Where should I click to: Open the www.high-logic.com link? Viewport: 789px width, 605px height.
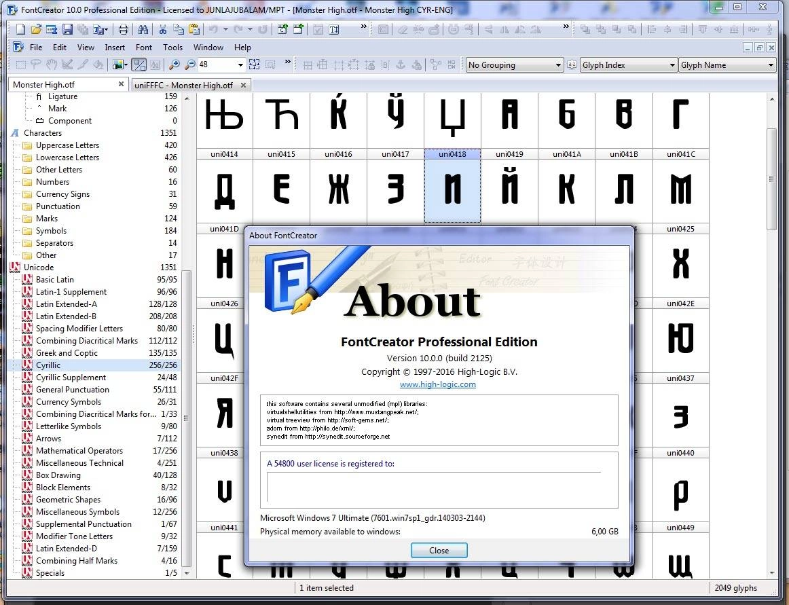coord(438,384)
